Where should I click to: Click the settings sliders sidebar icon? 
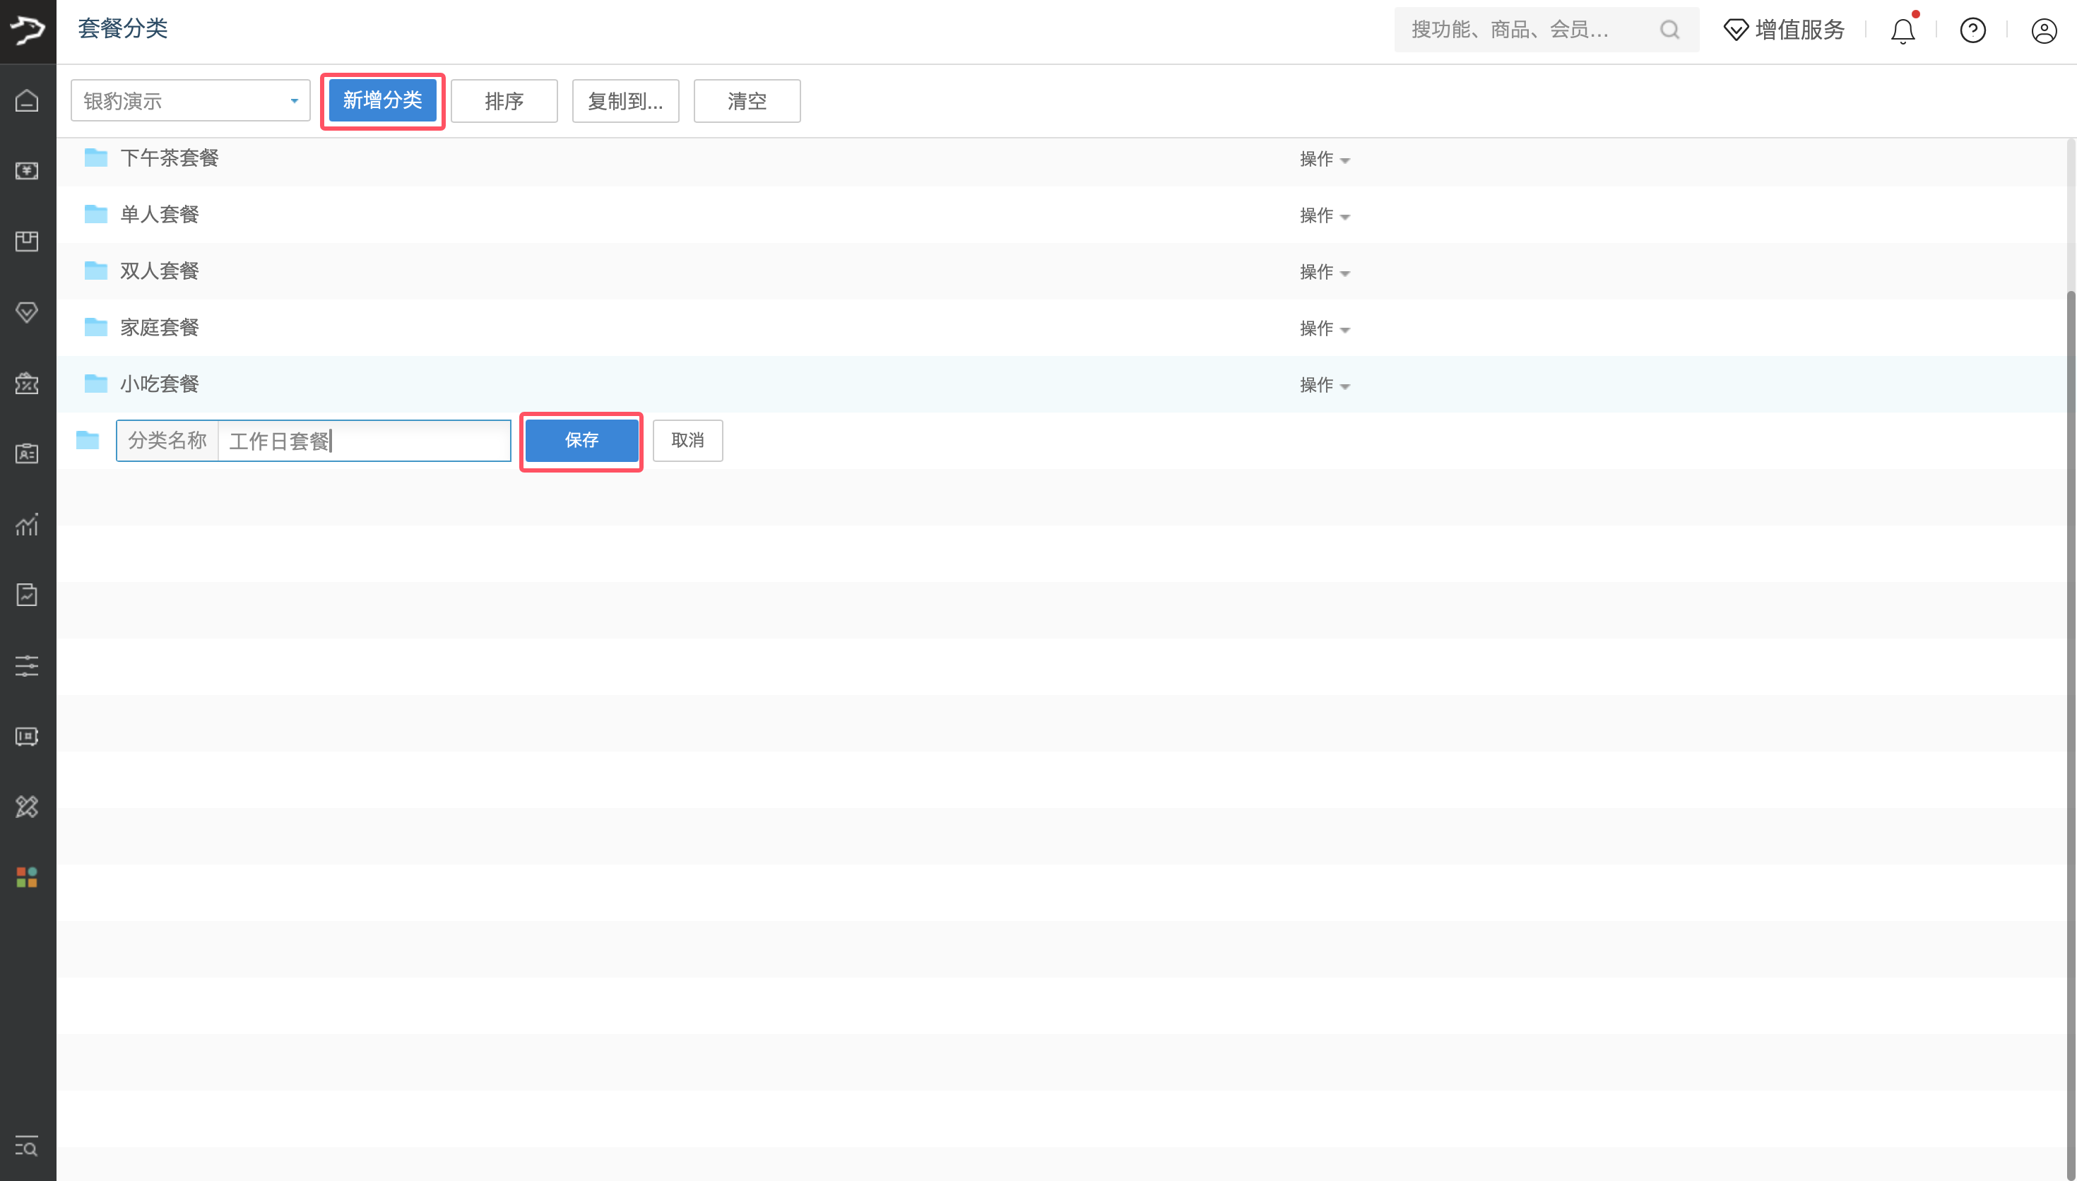pyautogui.click(x=27, y=666)
